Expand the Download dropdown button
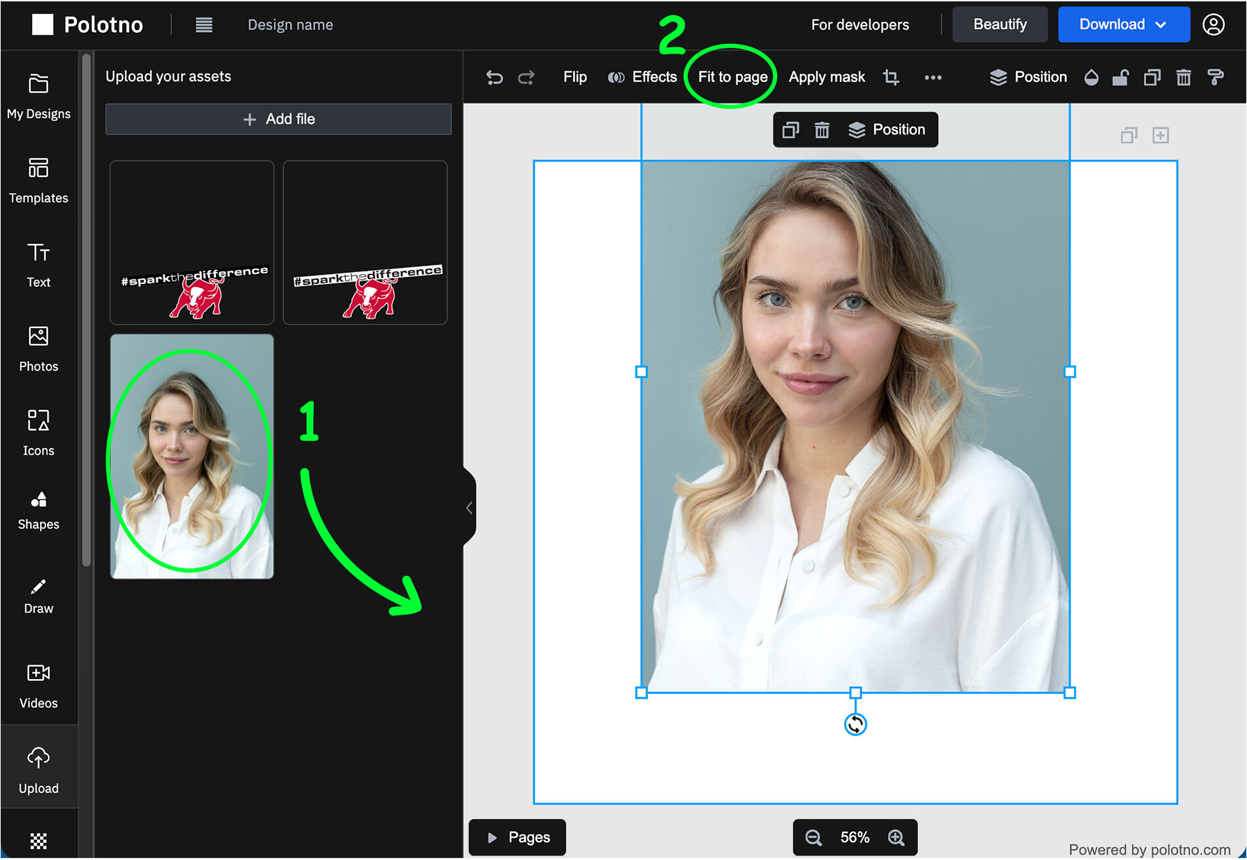 tap(1124, 24)
